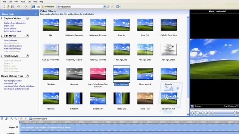Image resolution: width=239 pixels, height=134 pixels.
Task: Click Previous Frame in the preview controls
Action: [206, 113]
